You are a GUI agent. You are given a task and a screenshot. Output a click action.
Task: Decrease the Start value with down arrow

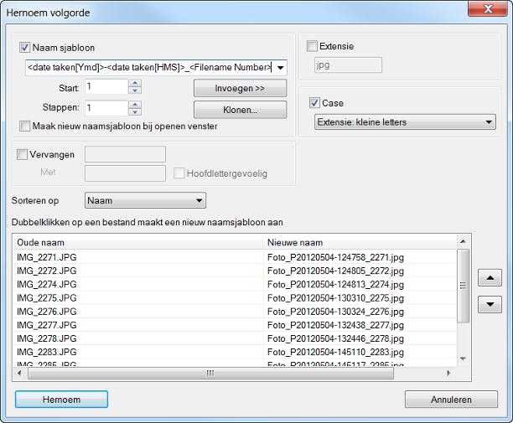pyautogui.click(x=135, y=90)
